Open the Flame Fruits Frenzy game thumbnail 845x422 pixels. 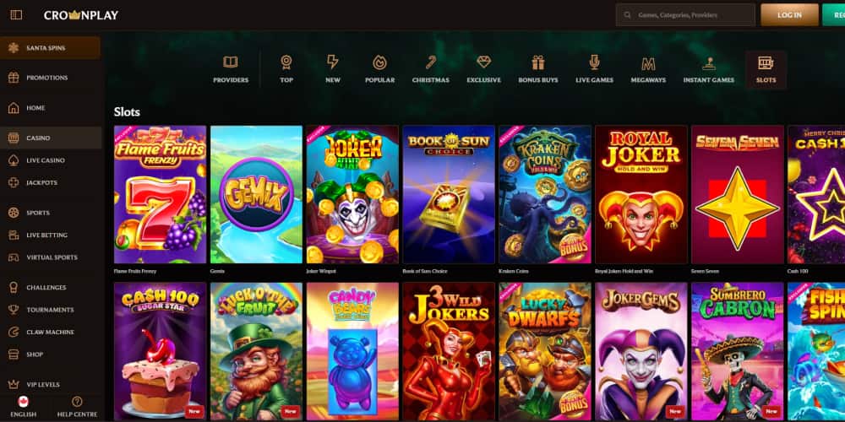coord(161,194)
